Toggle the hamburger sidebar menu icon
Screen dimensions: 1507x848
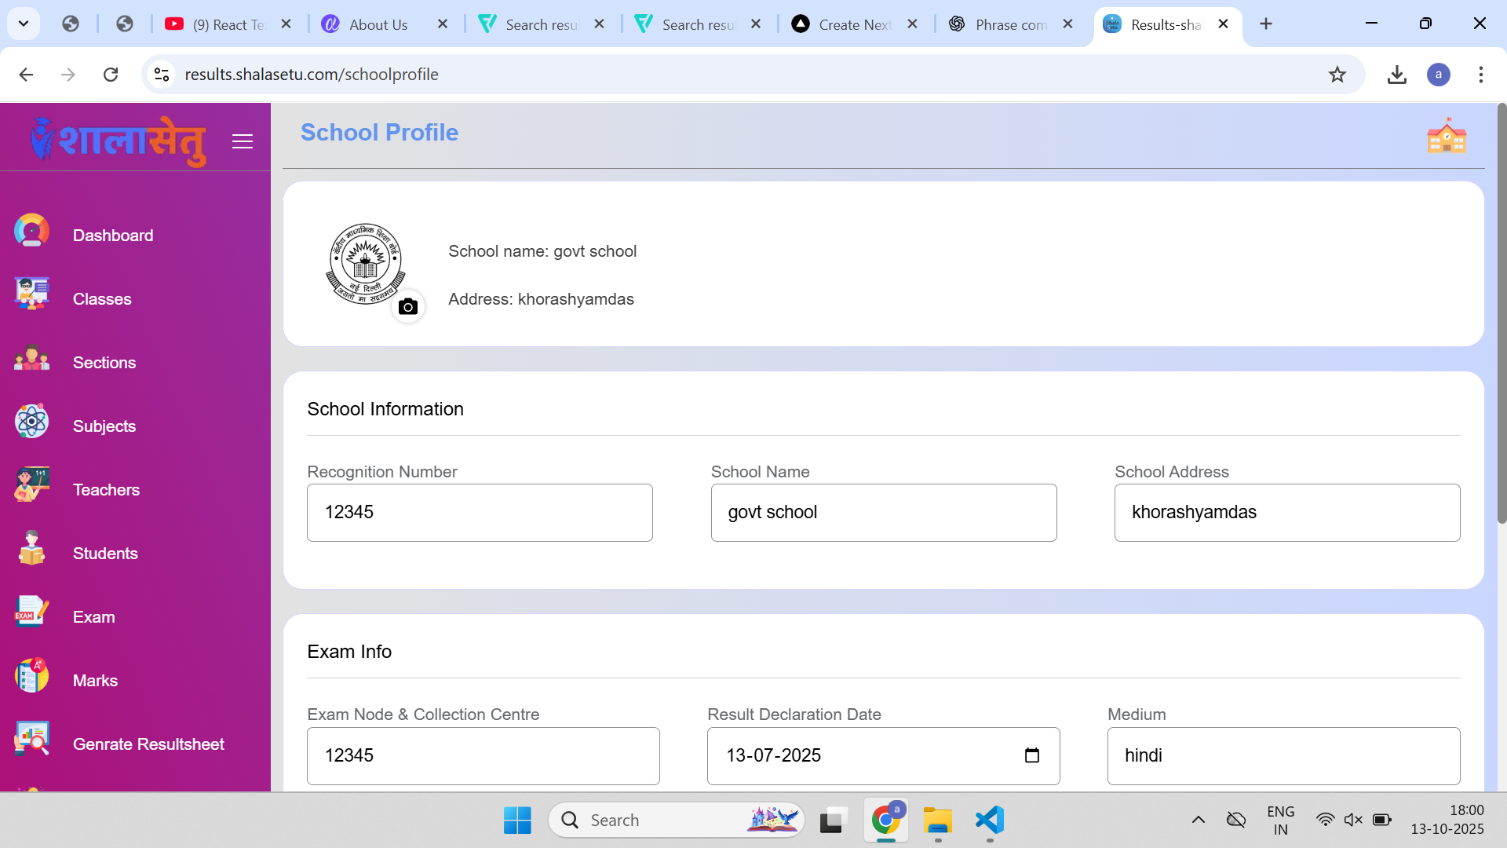(243, 141)
